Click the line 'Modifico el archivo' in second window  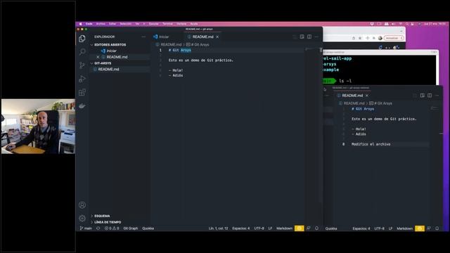[x=371, y=144]
